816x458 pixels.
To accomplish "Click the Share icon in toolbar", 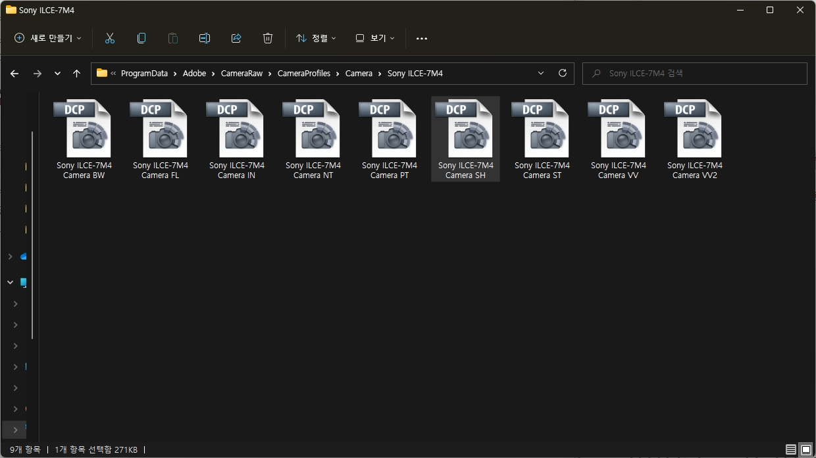I will pos(236,38).
